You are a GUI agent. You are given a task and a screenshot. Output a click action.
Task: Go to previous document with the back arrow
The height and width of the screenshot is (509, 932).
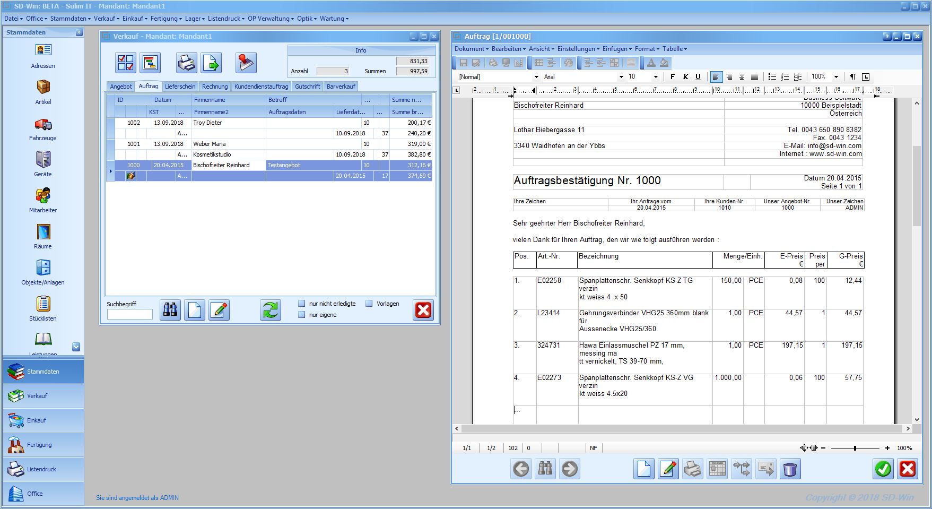[x=521, y=469]
